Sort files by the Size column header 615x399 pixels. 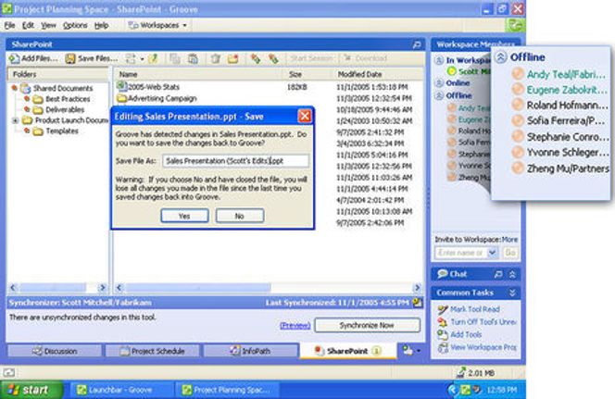307,74
